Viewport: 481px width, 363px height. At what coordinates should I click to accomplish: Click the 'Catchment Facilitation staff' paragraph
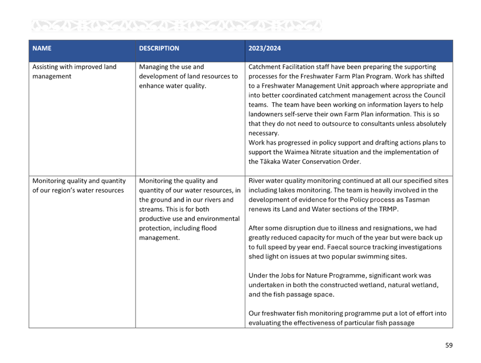[x=348, y=100]
